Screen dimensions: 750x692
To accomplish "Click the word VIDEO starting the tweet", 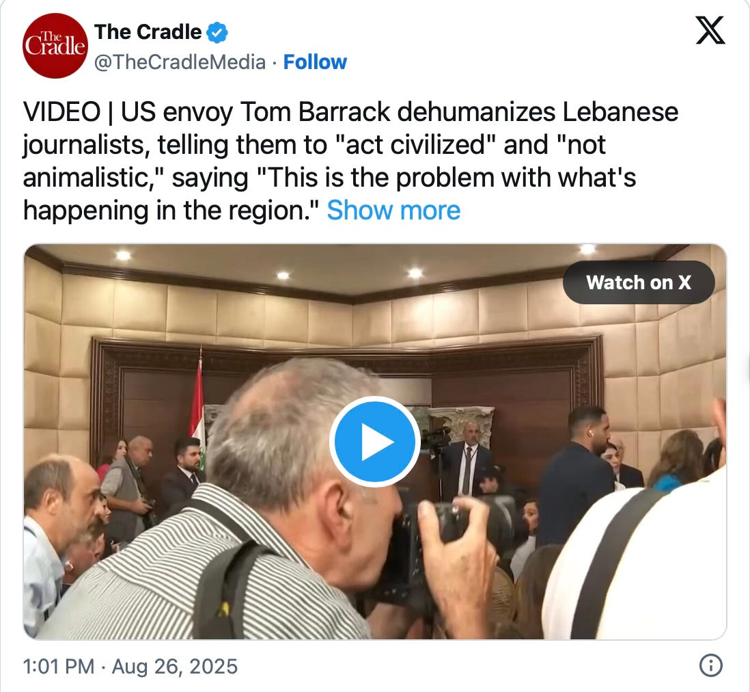I will [x=61, y=112].
